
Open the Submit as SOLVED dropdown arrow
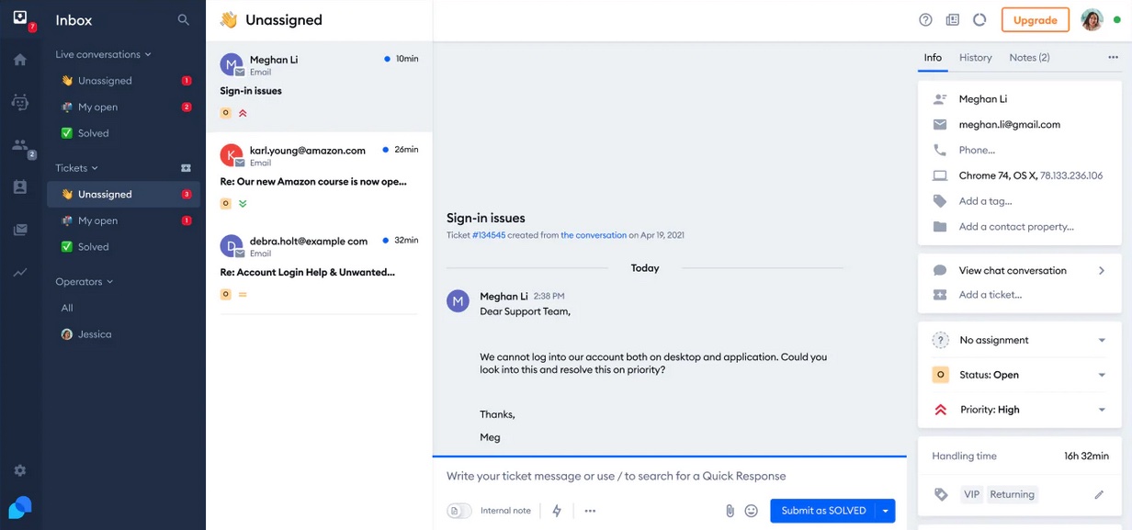coord(886,510)
